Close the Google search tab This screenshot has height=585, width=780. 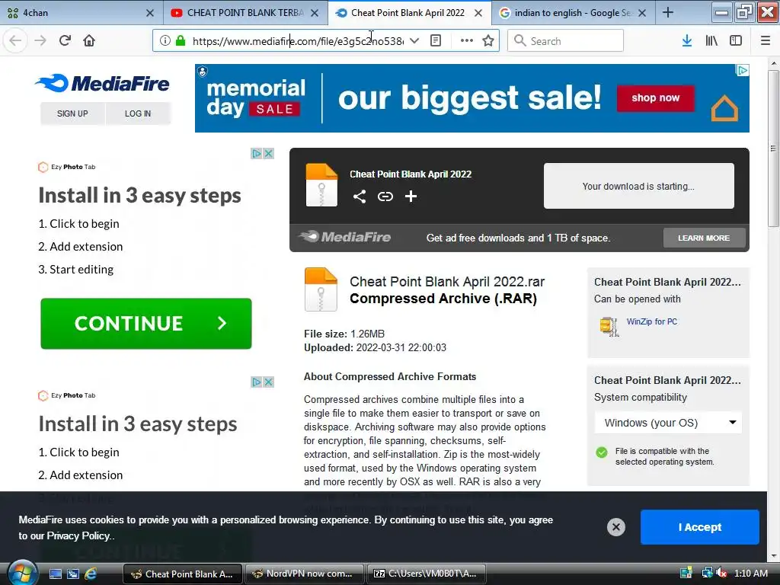[x=642, y=13]
